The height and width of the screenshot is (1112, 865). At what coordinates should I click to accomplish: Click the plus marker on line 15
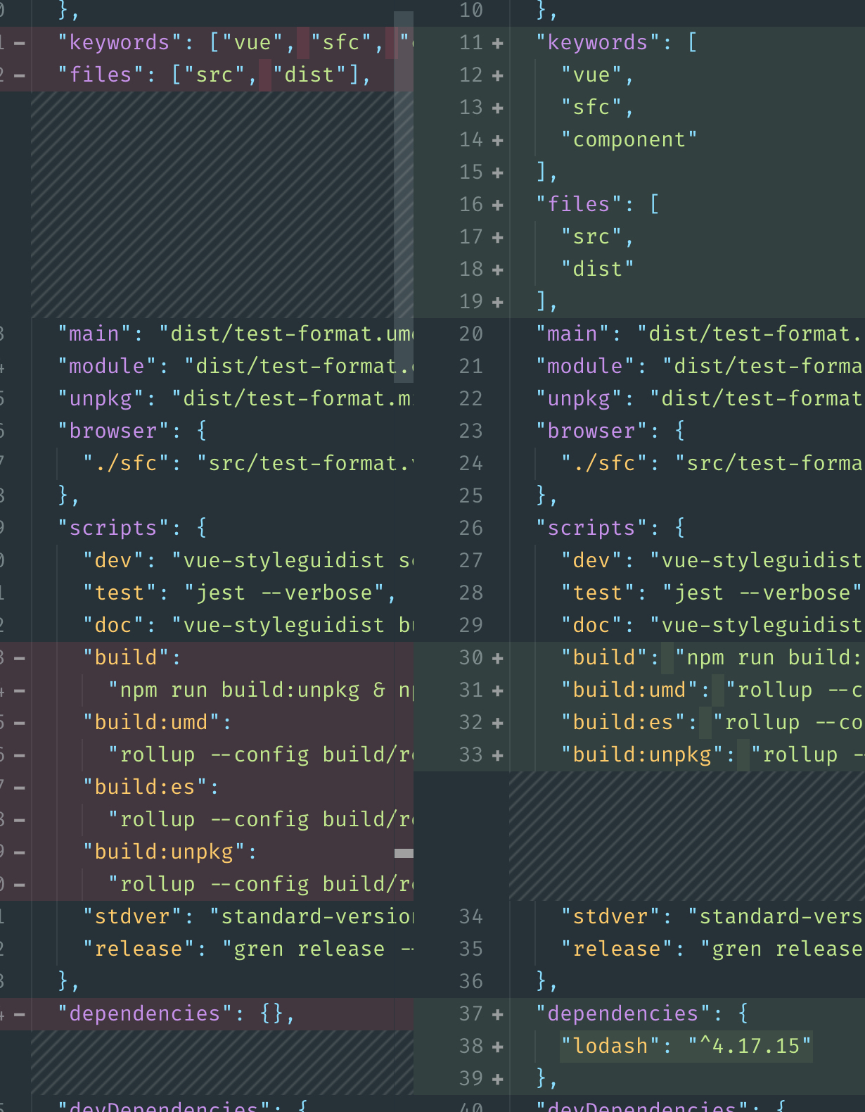(x=498, y=172)
